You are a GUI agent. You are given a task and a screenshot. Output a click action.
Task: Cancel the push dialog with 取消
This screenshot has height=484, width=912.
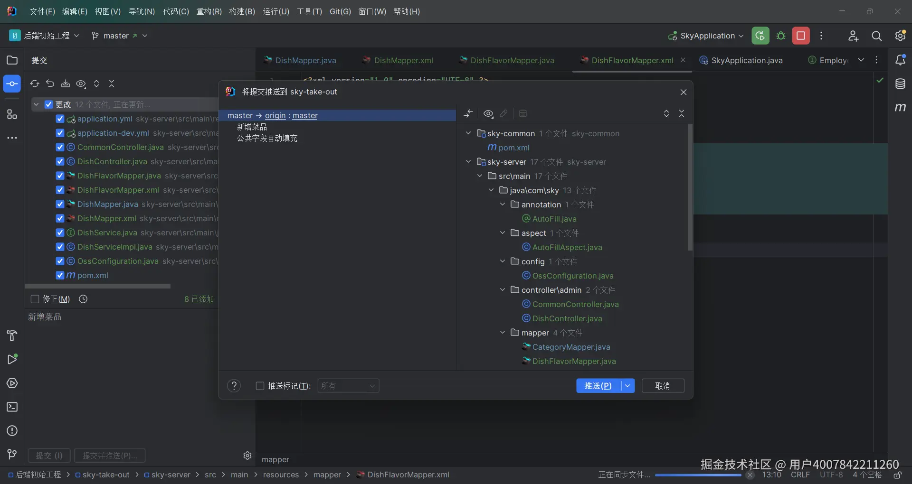click(663, 386)
